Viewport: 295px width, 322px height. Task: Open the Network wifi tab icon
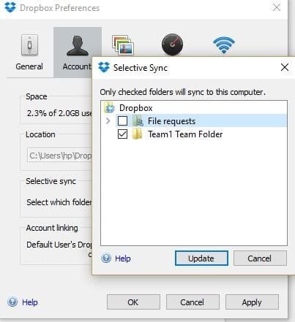[224, 45]
